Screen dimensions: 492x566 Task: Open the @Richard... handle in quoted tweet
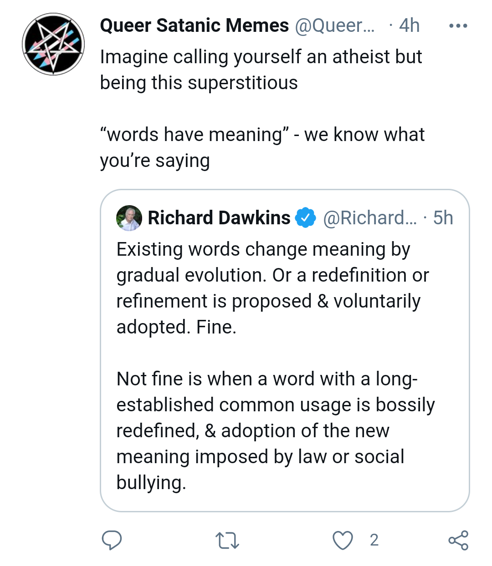coord(369,218)
